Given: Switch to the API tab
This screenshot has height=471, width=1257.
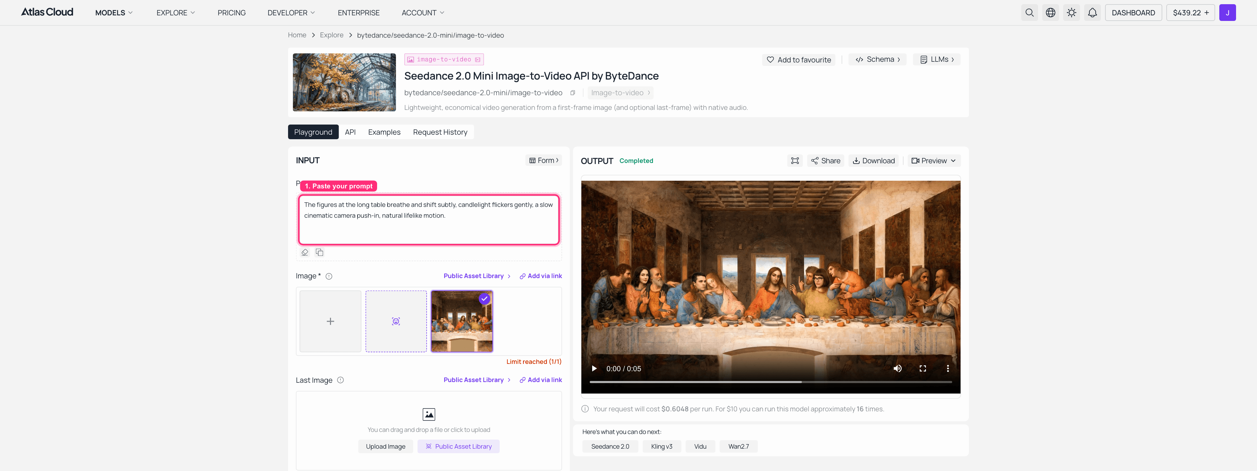Looking at the screenshot, I should (x=350, y=132).
